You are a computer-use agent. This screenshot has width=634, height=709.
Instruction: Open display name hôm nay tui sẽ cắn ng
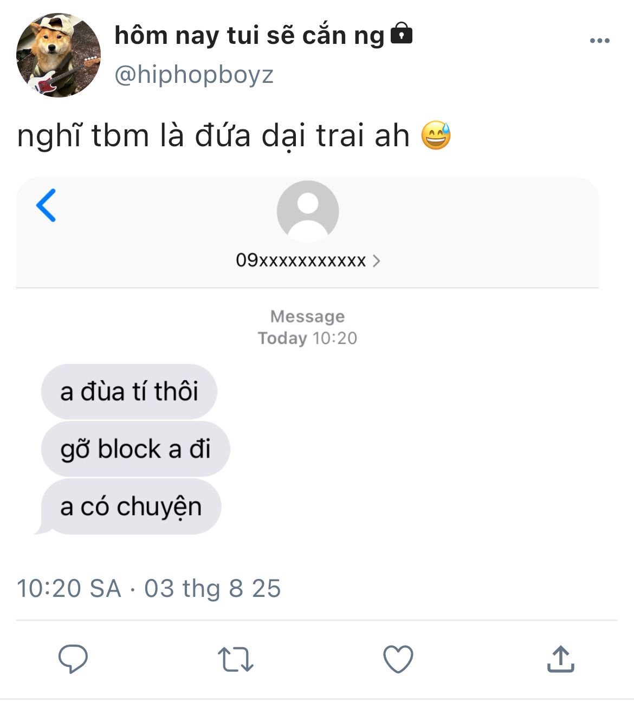click(249, 36)
